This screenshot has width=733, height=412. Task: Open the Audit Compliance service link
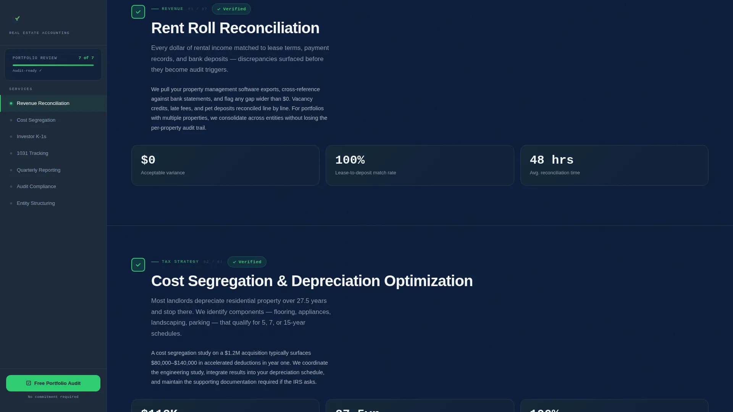pos(36,186)
